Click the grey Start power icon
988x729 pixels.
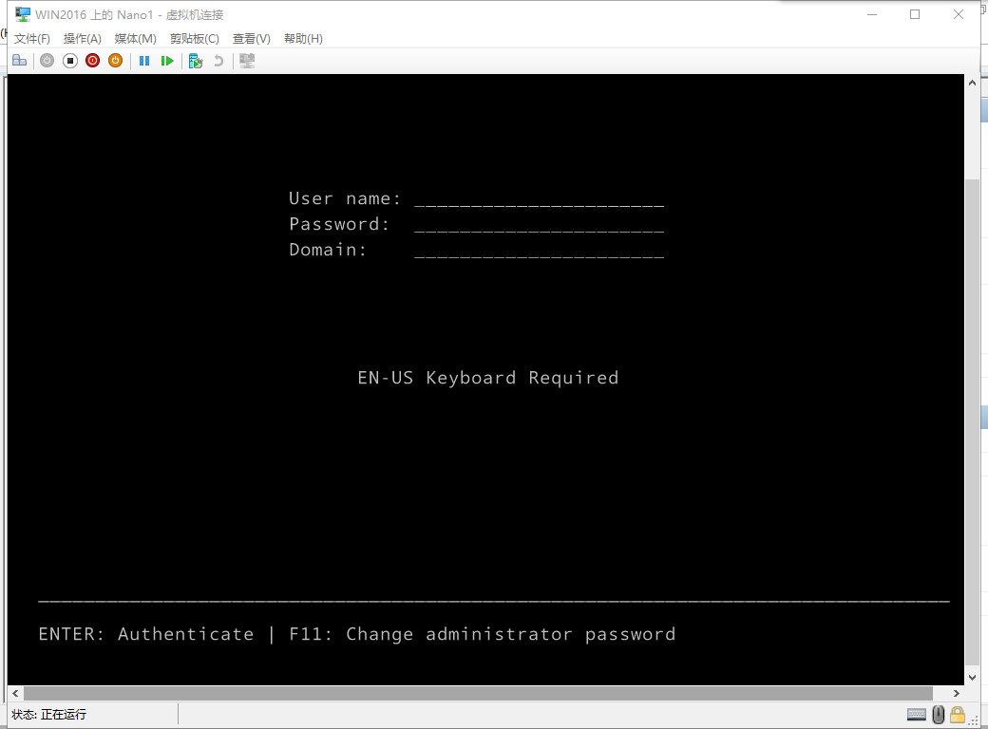coord(47,61)
